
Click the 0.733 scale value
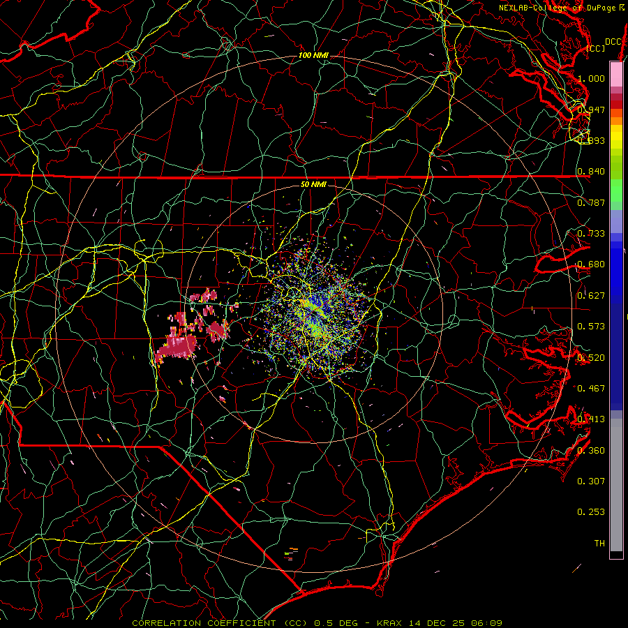[x=591, y=234]
